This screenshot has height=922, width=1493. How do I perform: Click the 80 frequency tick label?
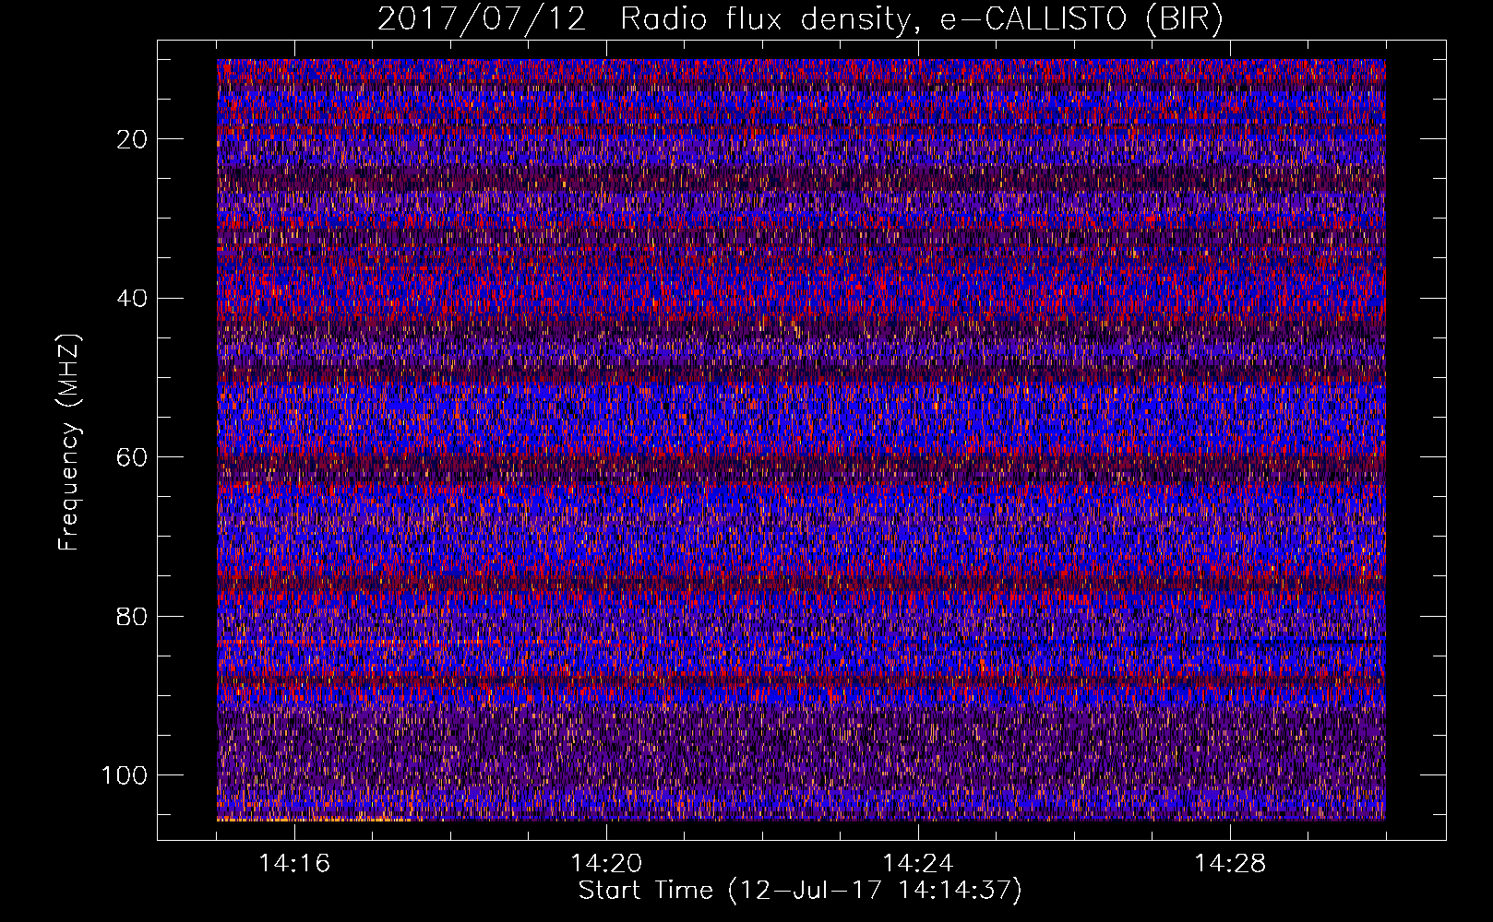tap(133, 616)
